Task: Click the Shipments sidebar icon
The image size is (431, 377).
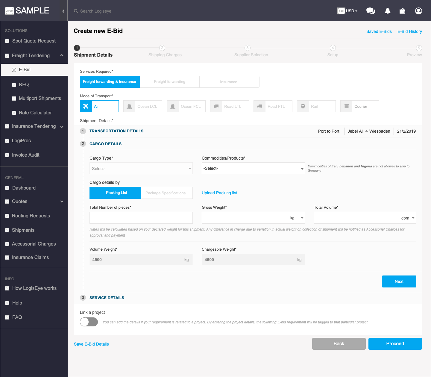Action: (7, 230)
